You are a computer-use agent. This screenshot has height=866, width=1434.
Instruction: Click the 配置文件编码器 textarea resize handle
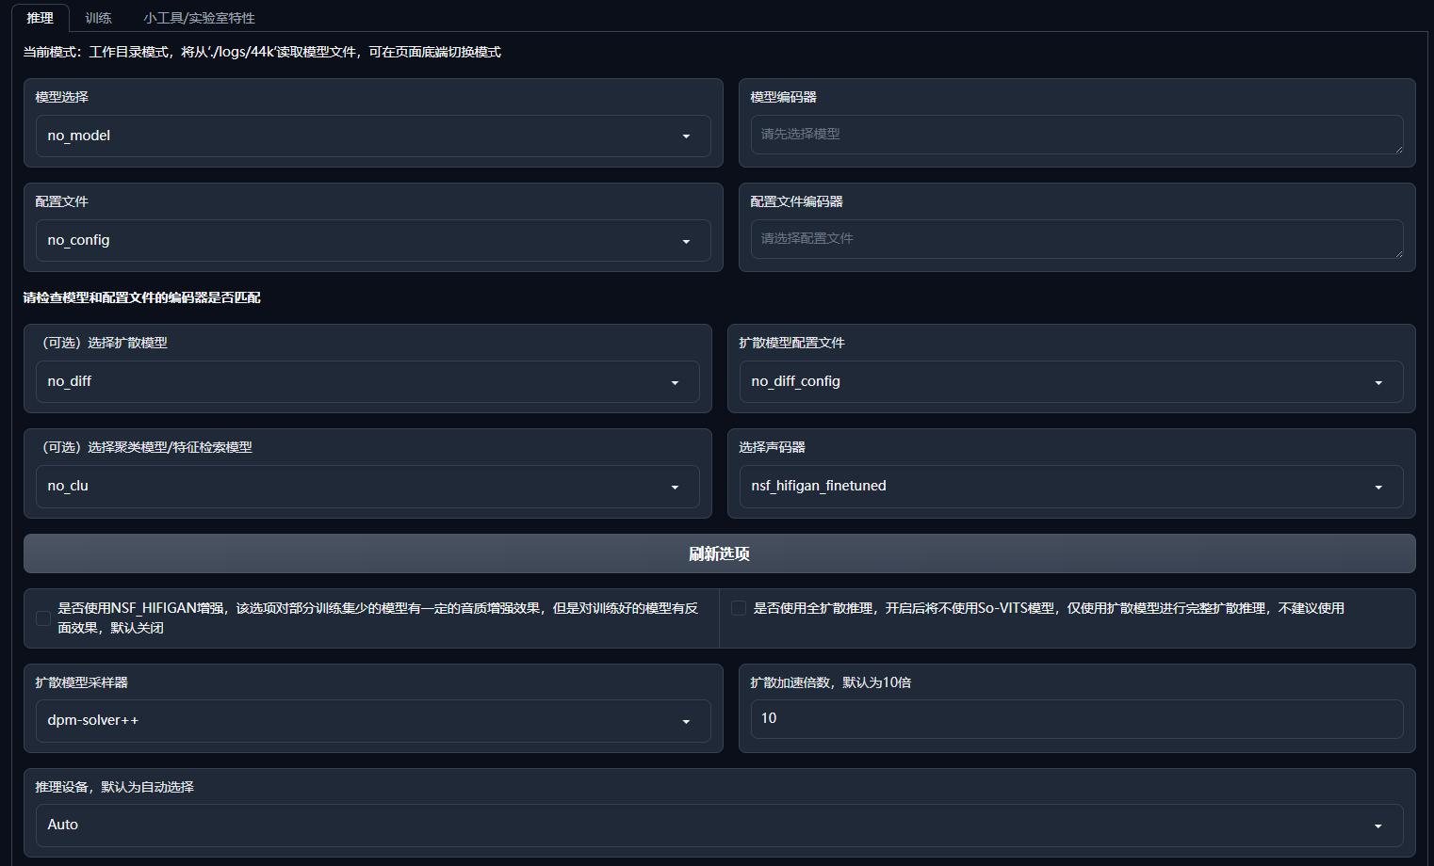coord(1398,253)
